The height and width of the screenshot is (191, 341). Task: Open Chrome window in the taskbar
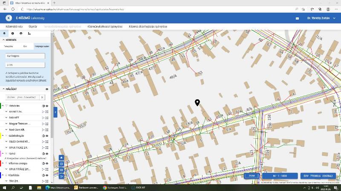click(x=115, y=188)
